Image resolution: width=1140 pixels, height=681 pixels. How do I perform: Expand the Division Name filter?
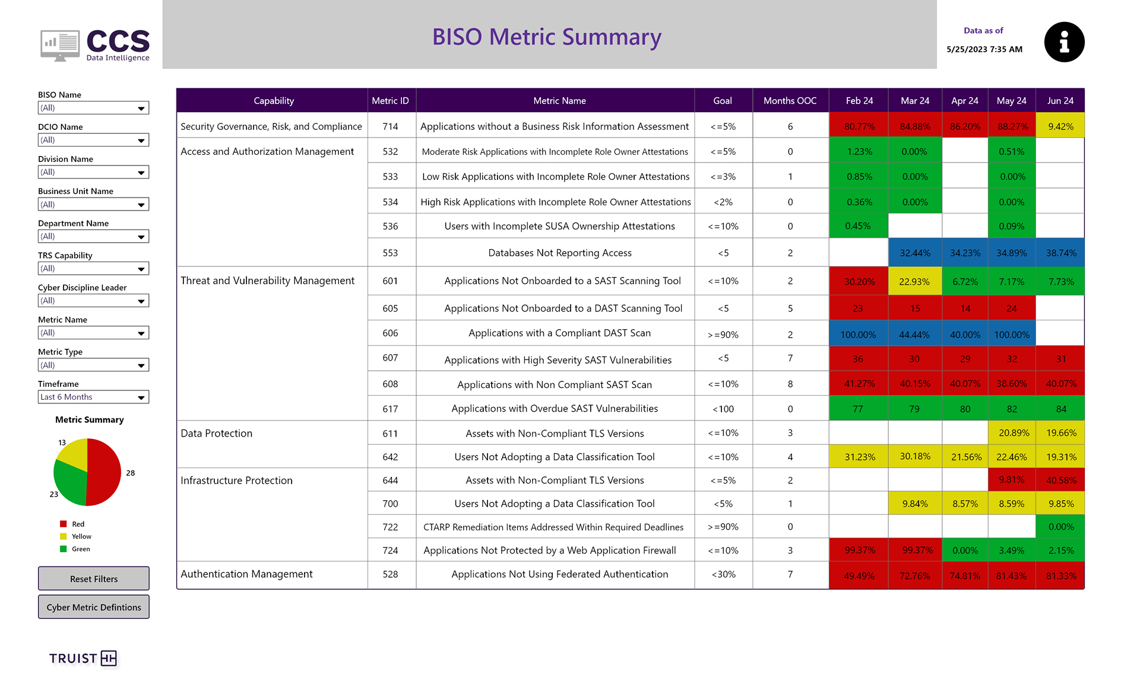click(x=93, y=172)
